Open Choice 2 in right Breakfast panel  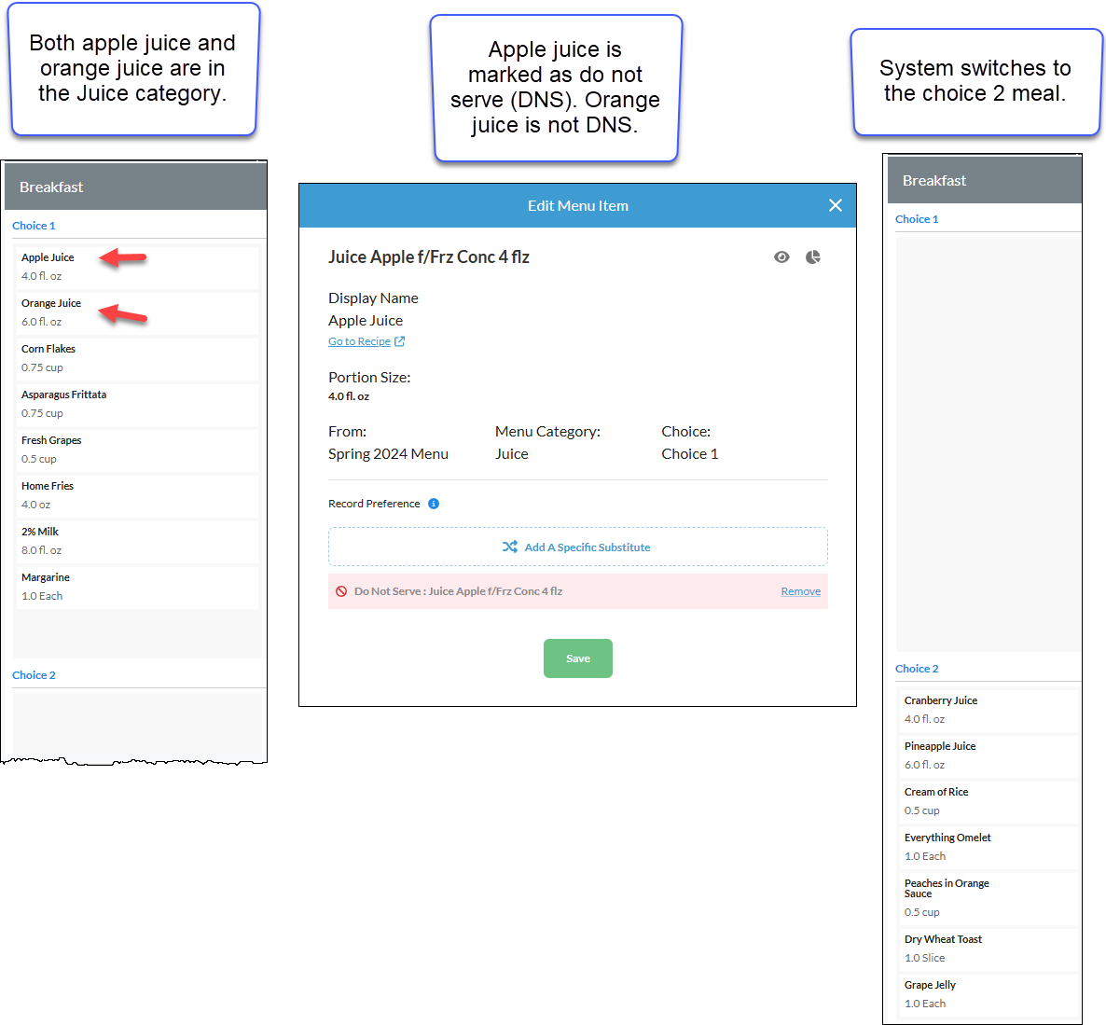pos(917,669)
